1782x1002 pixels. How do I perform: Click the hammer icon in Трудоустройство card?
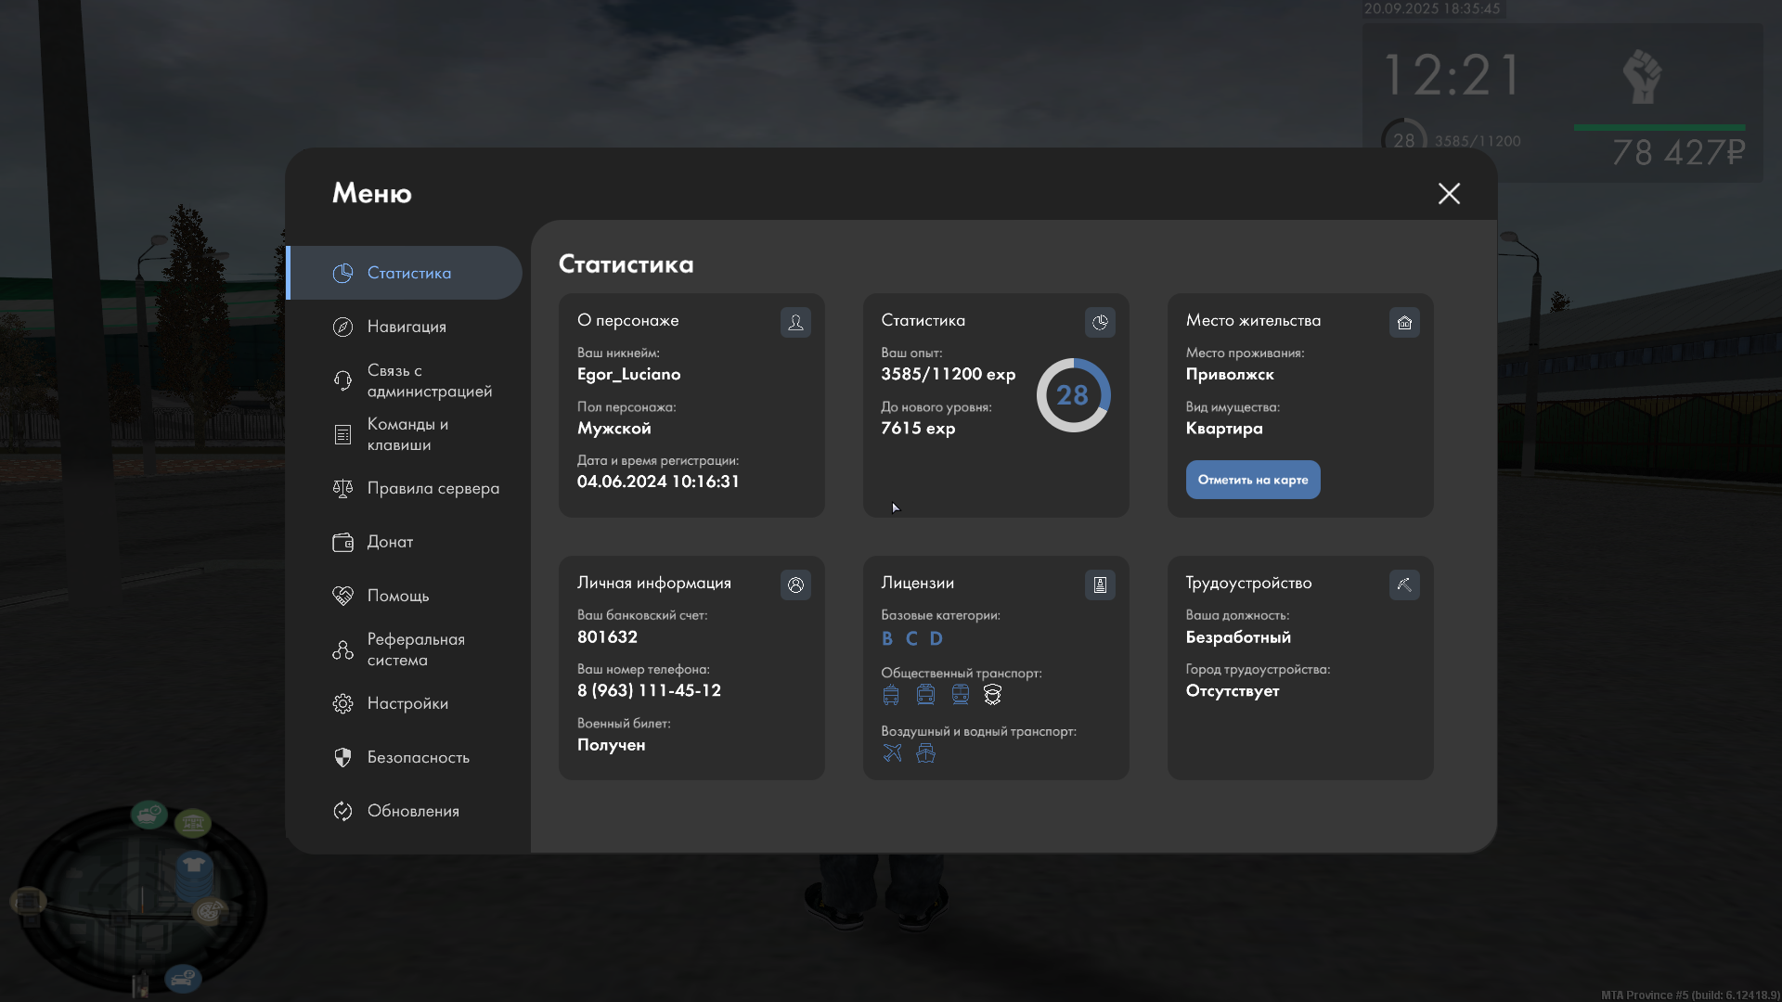tap(1404, 584)
